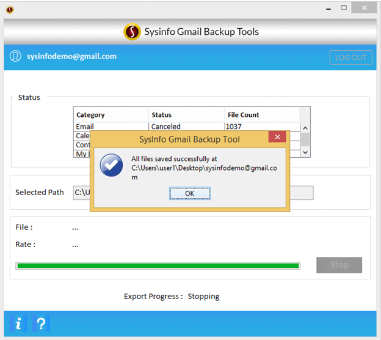Click the saved path message in dialog

pos(204,168)
